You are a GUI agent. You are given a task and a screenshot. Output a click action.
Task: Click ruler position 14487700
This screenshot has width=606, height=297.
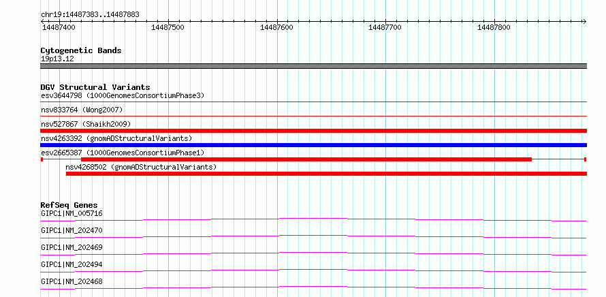pyautogui.click(x=385, y=27)
